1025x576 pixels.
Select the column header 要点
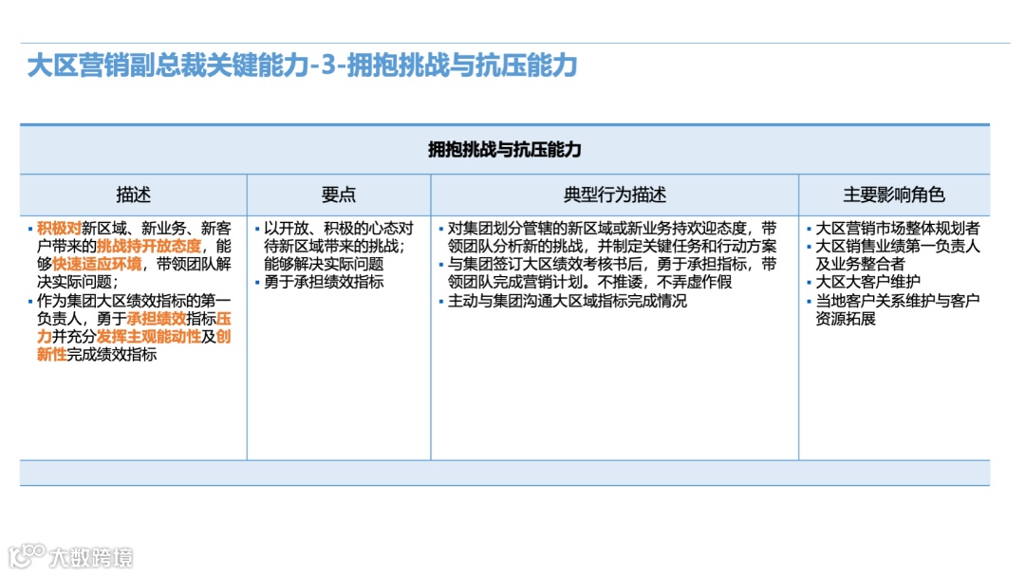(339, 195)
